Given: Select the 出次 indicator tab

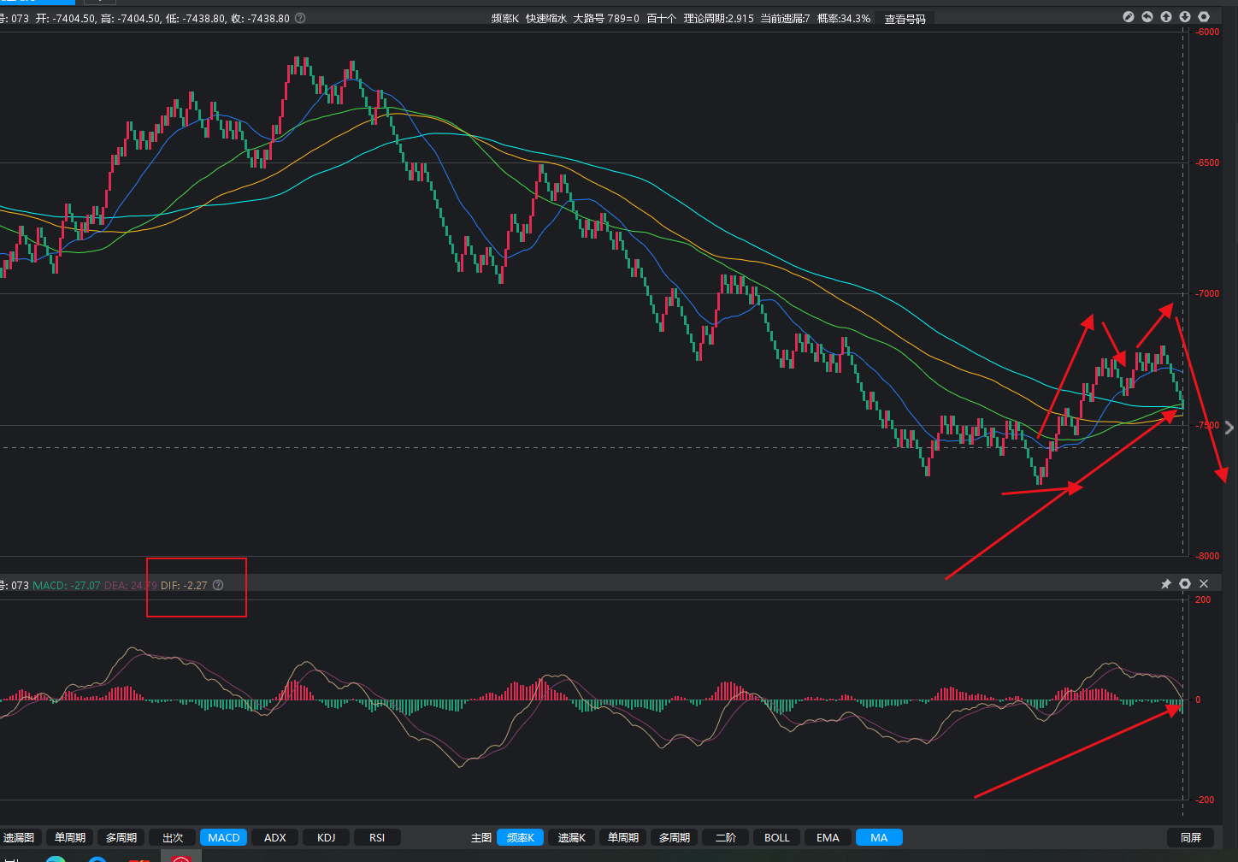Looking at the screenshot, I should pyautogui.click(x=173, y=837).
